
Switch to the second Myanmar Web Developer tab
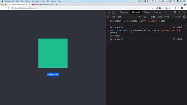pos(43,5)
